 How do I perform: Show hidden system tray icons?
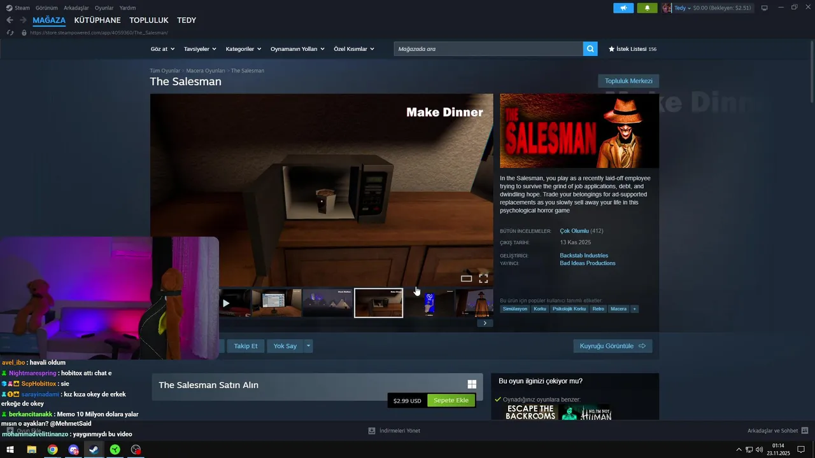click(x=739, y=450)
